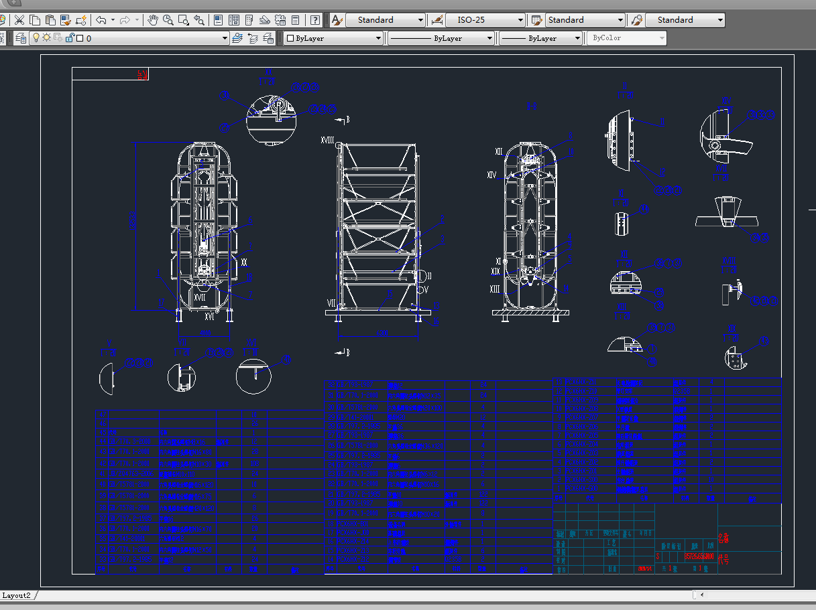
Task: Click the Cut scissors icon
Action: click(x=19, y=20)
